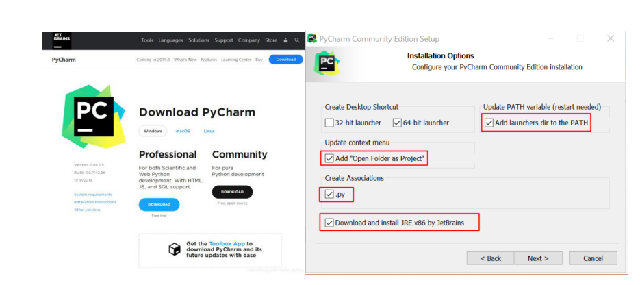This screenshot has height=285, width=640.
Task: Uncheck the 64-bit launcher checkbox
Action: (x=397, y=123)
